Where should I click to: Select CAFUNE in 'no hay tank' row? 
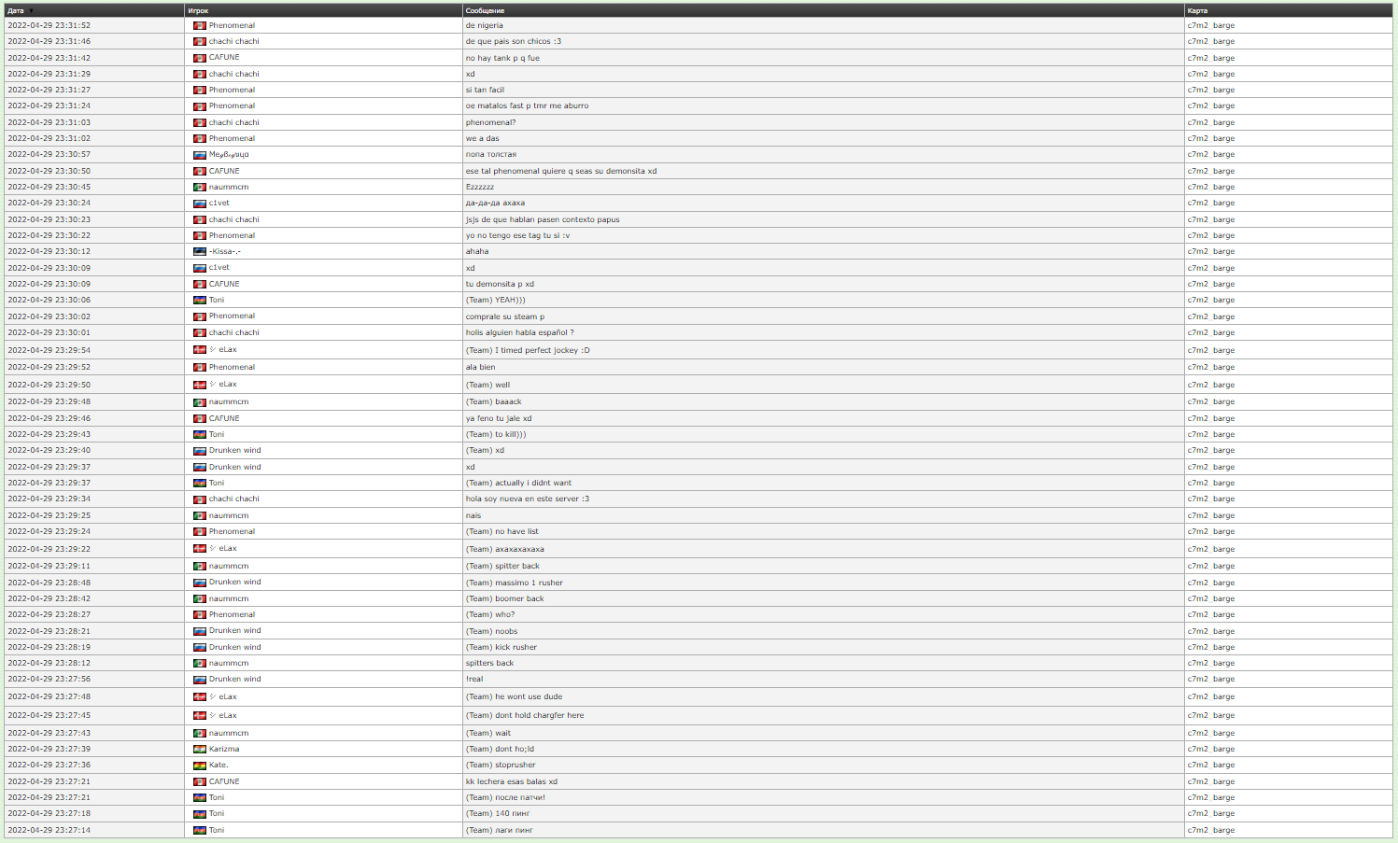pos(224,57)
